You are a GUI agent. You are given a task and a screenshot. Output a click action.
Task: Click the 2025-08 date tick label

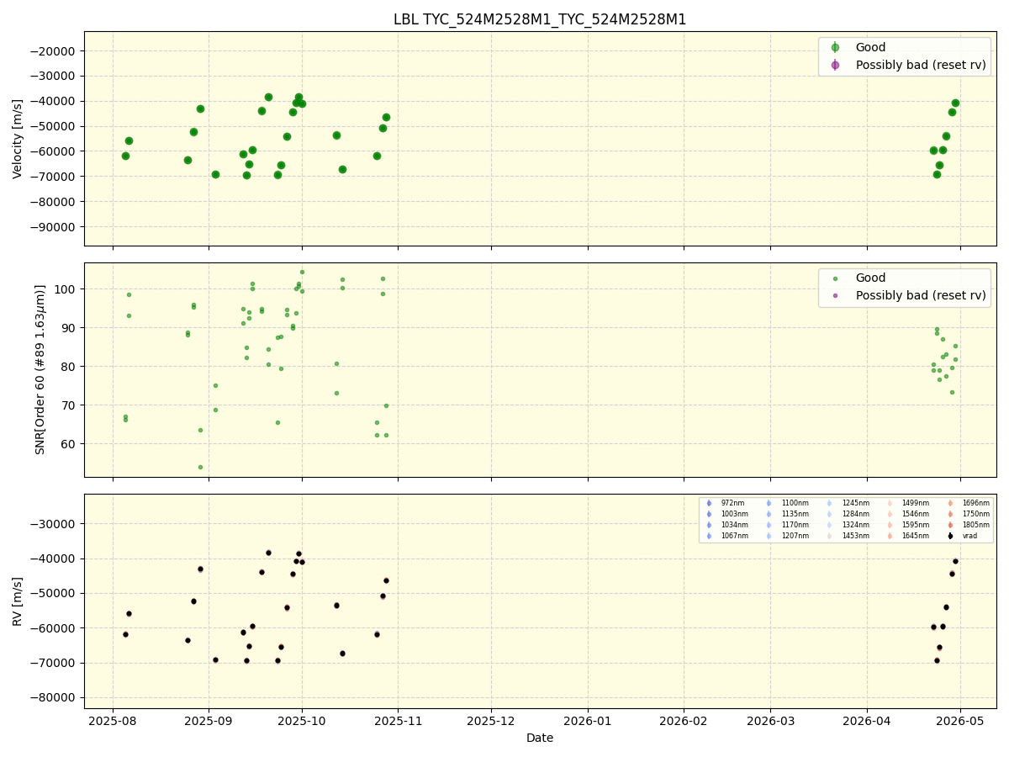coord(113,721)
